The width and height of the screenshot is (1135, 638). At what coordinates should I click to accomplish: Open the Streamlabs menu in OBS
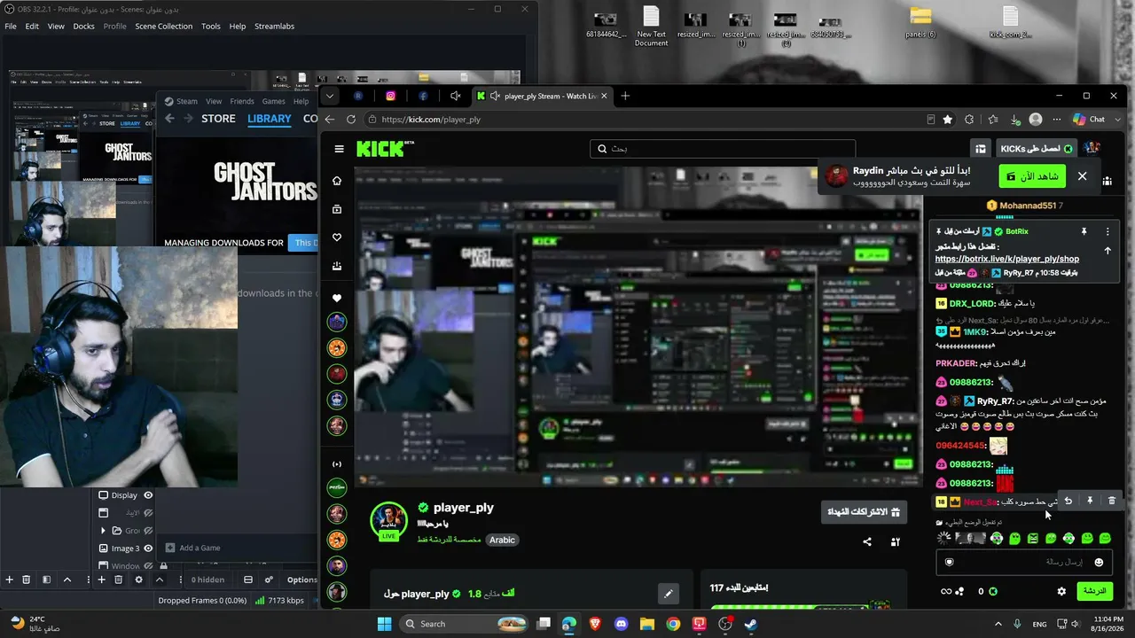pos(274,26)
